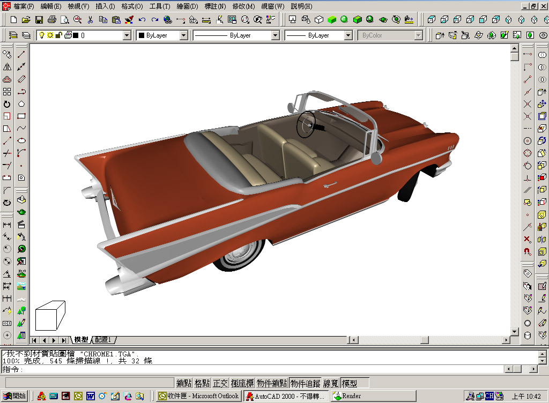549x403 pixels.
Task: Click the Save drawing icon
Action: [39, 20]
